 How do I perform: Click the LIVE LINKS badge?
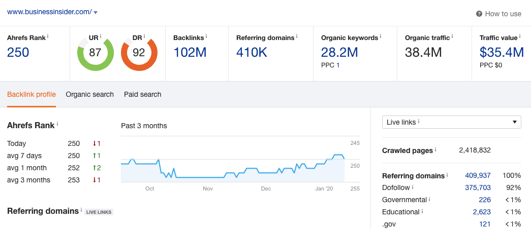pos(99,212)
